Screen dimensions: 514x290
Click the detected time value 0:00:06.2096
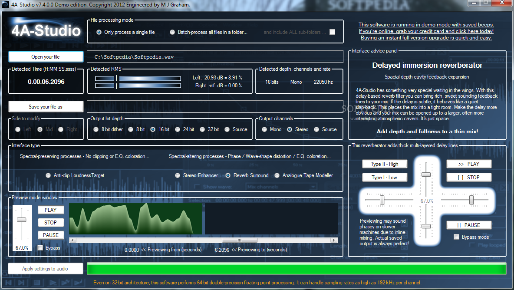46,82
